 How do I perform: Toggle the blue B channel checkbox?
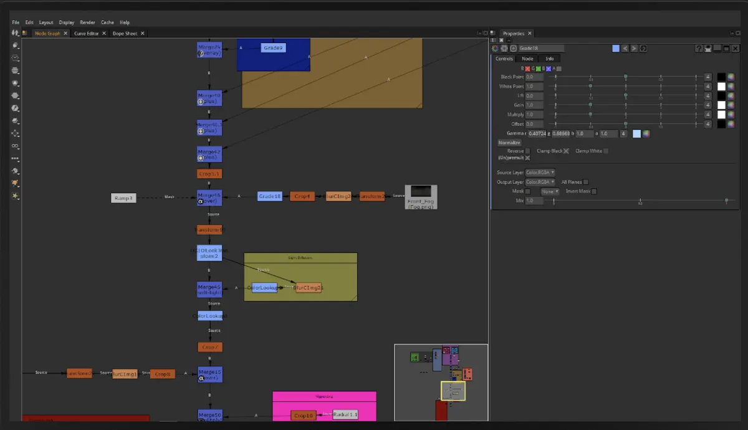tap(549, 69)
